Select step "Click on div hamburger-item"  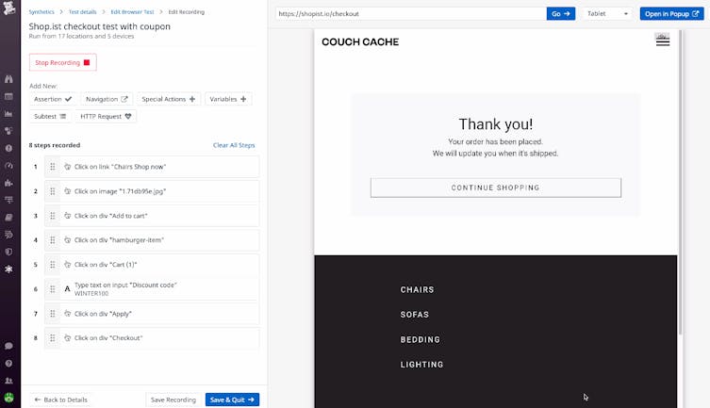coord(152,240)
